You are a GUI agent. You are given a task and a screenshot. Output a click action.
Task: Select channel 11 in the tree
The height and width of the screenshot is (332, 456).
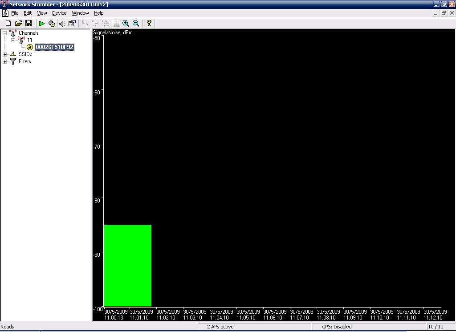[x=30, y=40]
